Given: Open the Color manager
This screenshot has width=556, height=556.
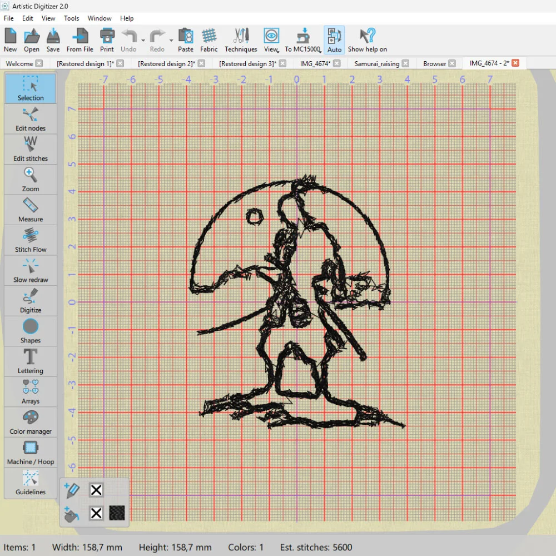Looking at the screenshot, I should [x=31, y=422].
